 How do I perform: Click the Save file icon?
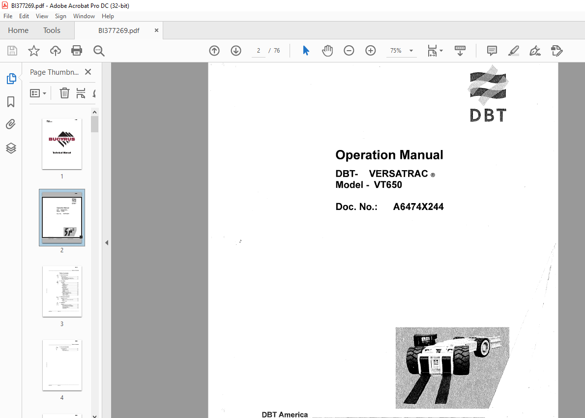tap(12, 51)
